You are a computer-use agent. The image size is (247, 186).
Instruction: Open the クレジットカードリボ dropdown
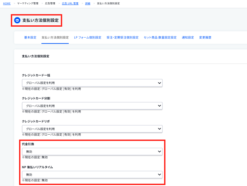(92, 129)
